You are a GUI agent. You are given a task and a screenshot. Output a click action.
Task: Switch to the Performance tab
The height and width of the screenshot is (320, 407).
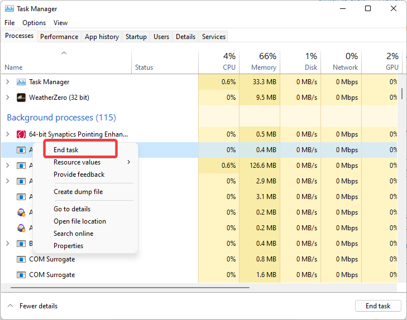click(x=59, y=37)
